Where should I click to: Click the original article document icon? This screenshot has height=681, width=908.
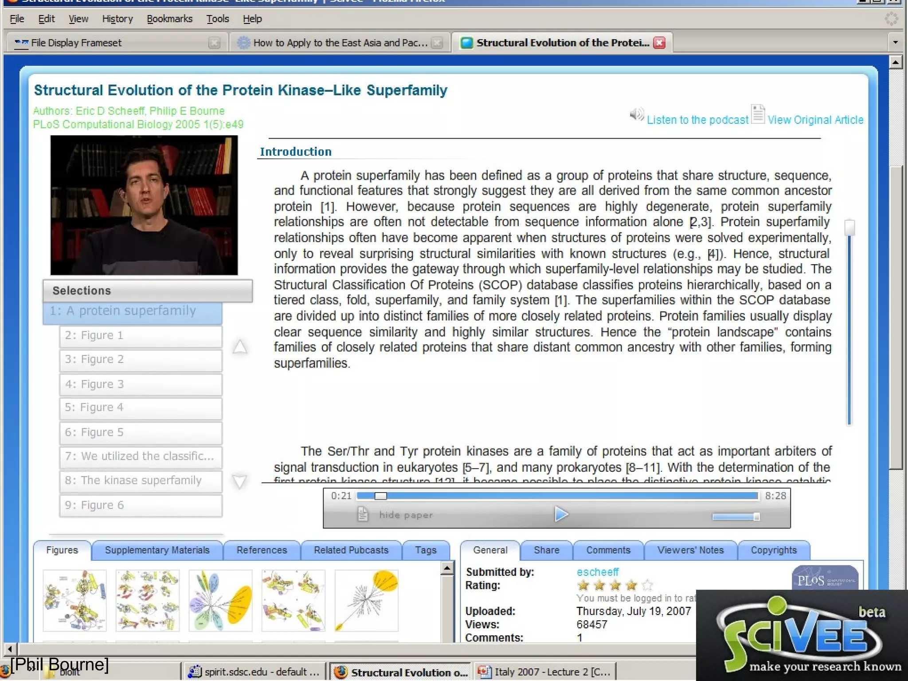(758, 114)
